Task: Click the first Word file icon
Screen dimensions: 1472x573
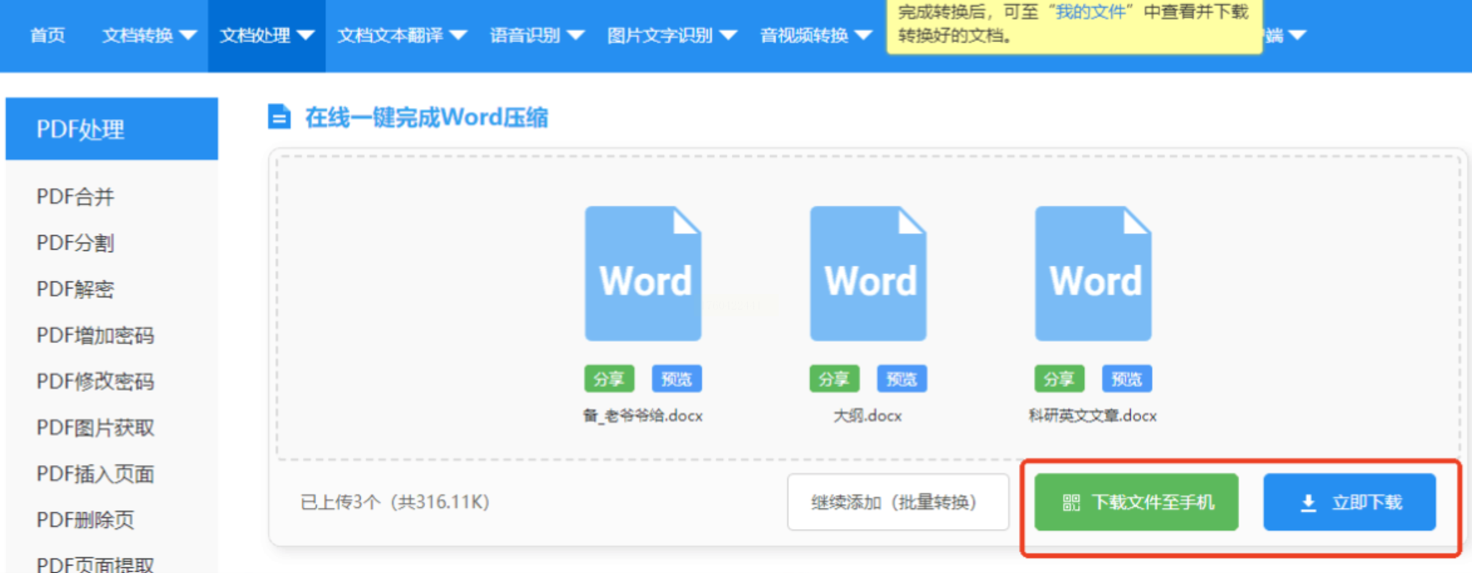Action: pos(643,273)
